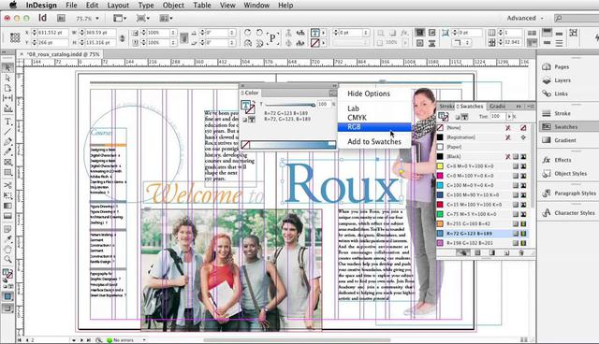Select the Gap tool
The height and width of the screenshot is (344, 599).
tap(7, 98)
